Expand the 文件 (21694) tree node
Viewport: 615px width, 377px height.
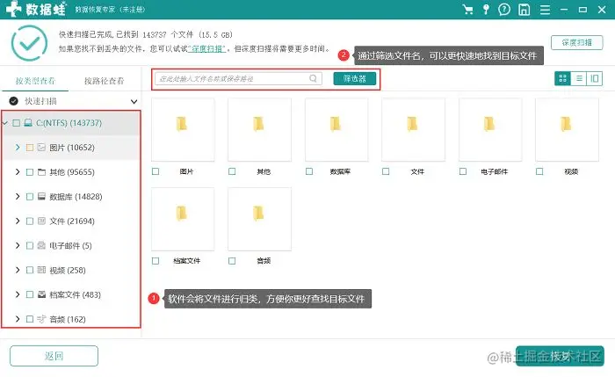18,221
